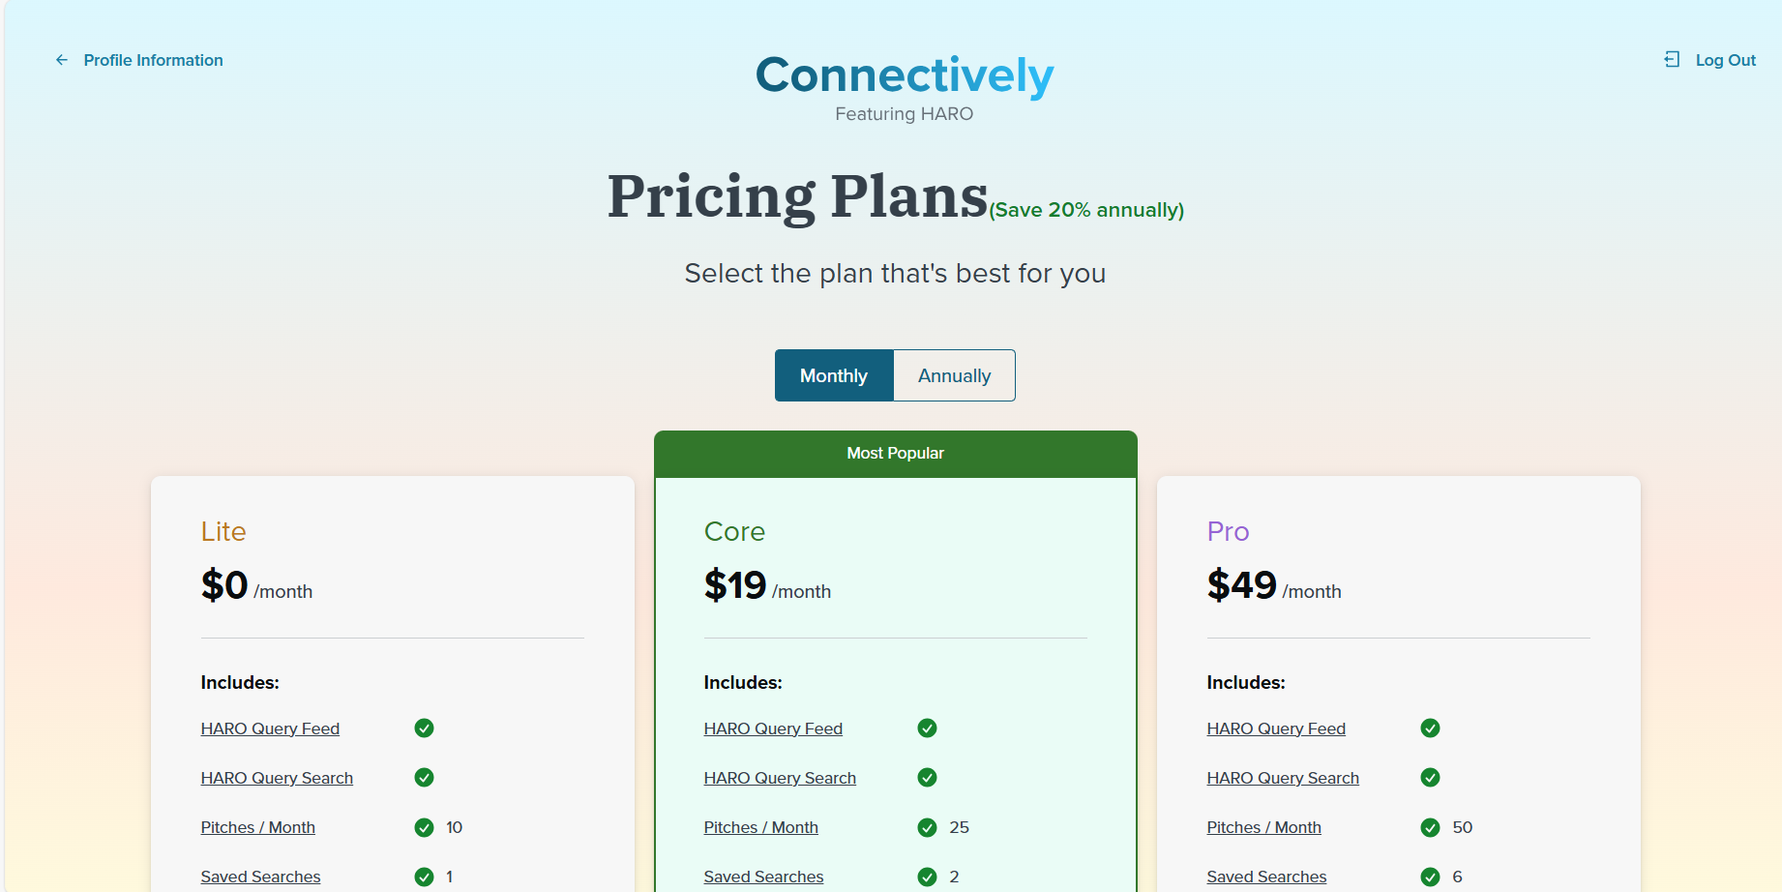The height and width of the screenshot is (892, 1782).
Task: Click the Pro plan title
Action: [x=1228, y=531]
